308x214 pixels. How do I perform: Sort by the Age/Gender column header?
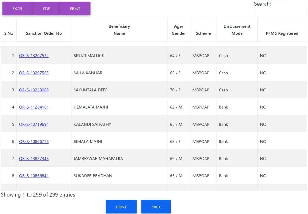pyautogui.click(x=179, y=30)
